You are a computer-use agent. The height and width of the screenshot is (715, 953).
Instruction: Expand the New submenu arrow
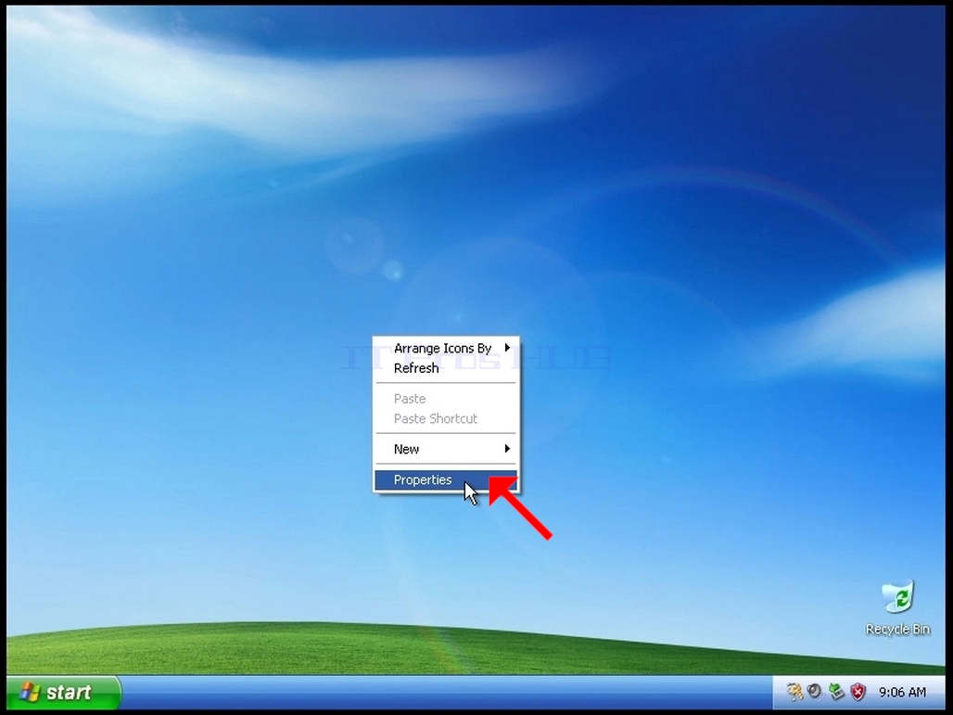507,449
